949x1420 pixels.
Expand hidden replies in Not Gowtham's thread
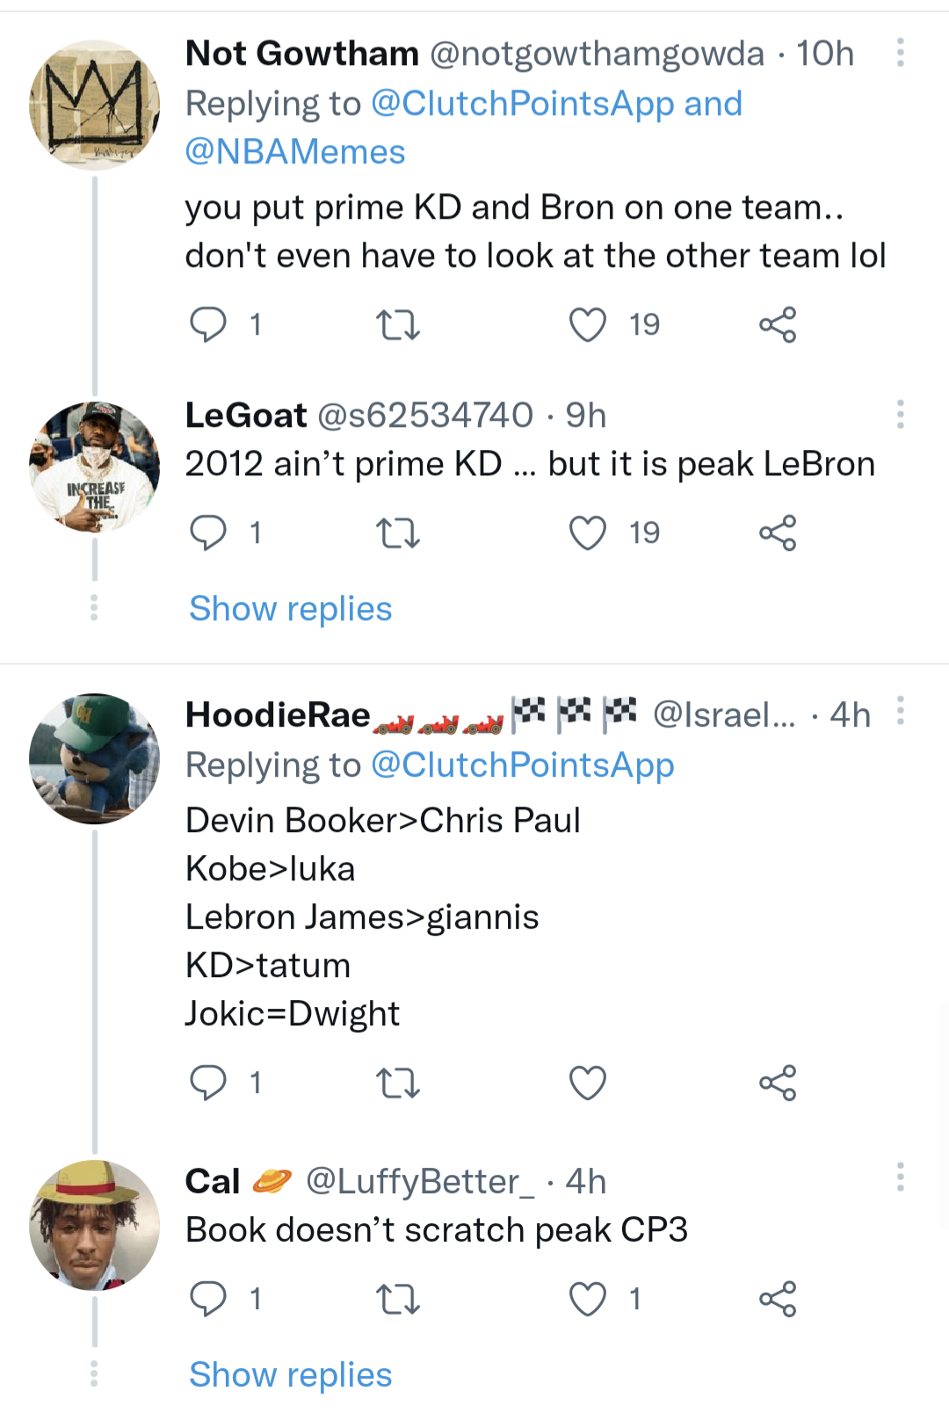coord(94,608)
